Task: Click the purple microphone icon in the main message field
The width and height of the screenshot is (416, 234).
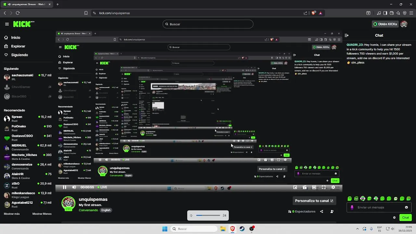Action: [352, 207]
